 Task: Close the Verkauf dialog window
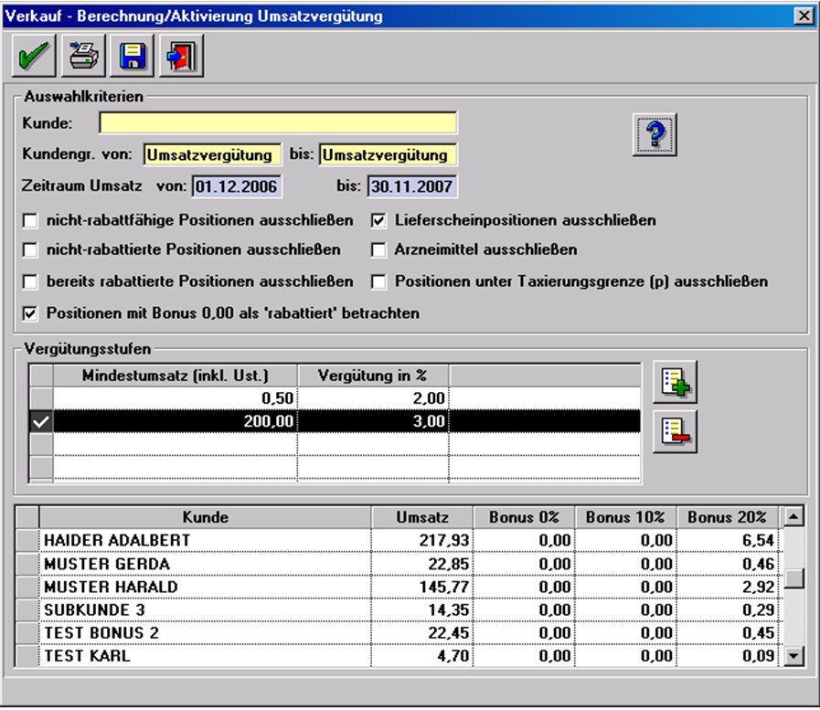[x=804, y=16]
